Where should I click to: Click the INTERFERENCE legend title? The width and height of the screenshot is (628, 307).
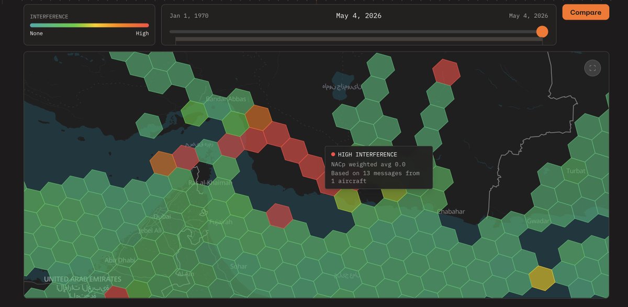(x=49, y=17)
